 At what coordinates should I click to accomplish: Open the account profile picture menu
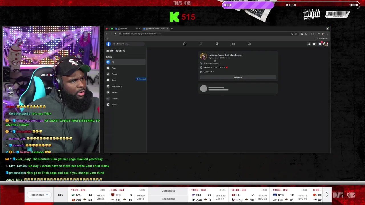point(326,44)
